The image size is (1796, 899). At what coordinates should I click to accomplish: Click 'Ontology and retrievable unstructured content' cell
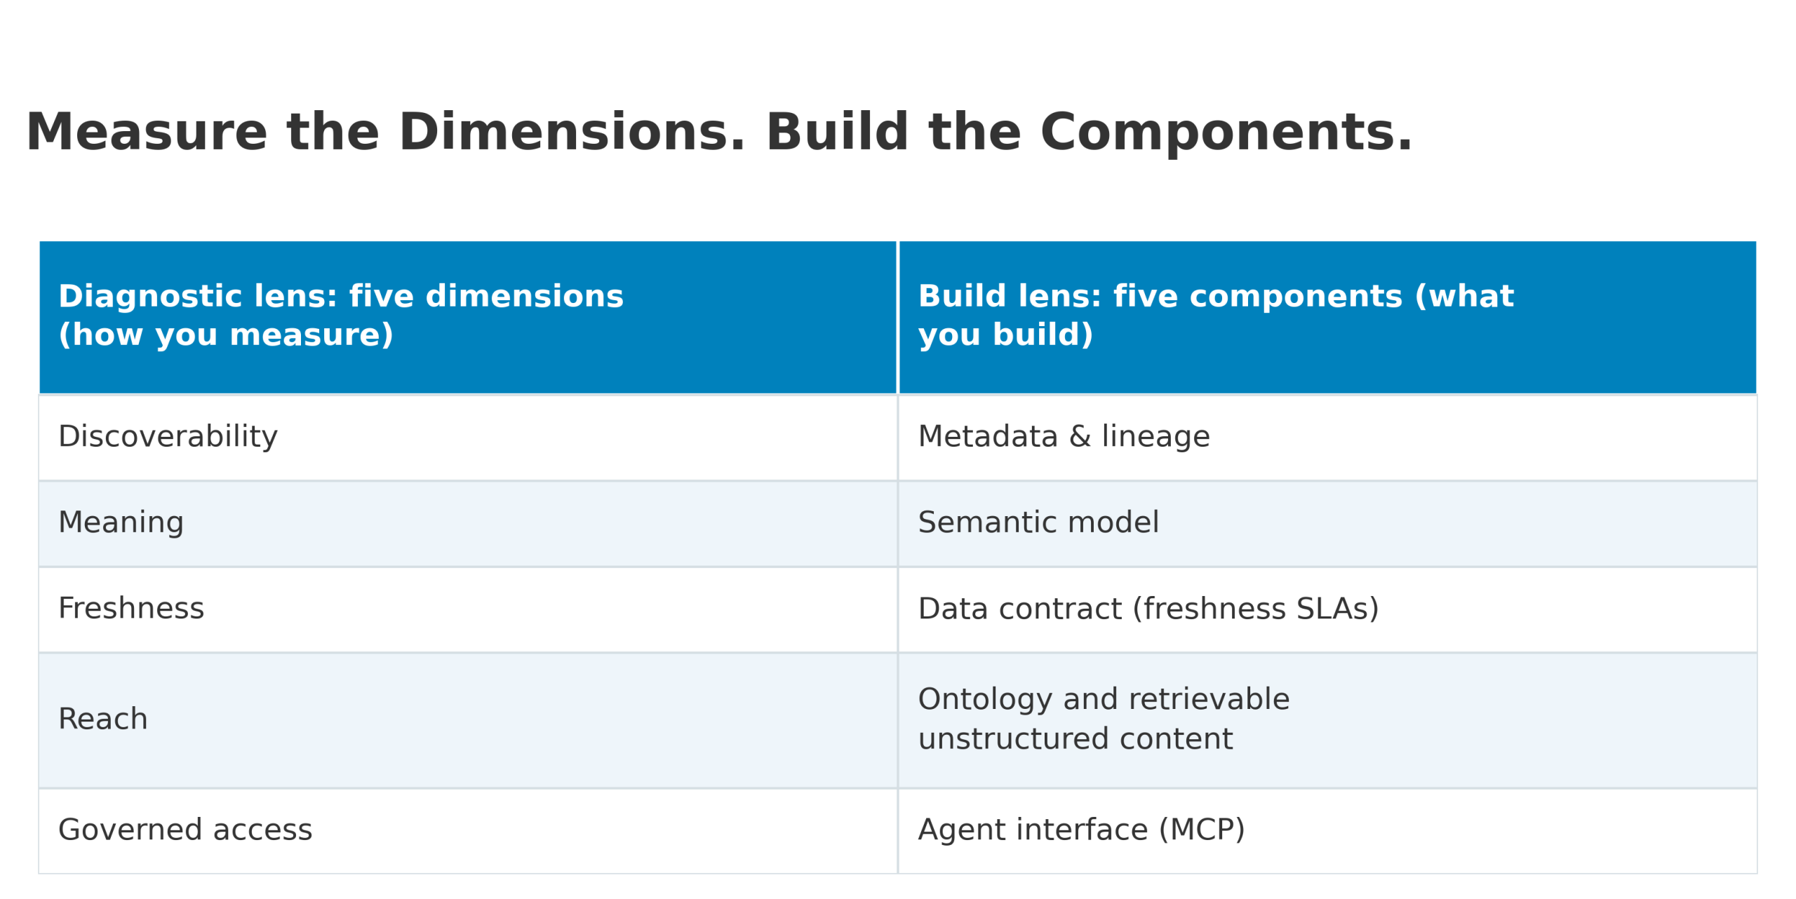tap(1327, 720)
